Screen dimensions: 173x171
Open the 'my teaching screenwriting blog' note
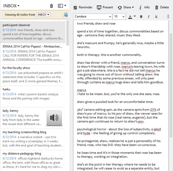[33, 139]
